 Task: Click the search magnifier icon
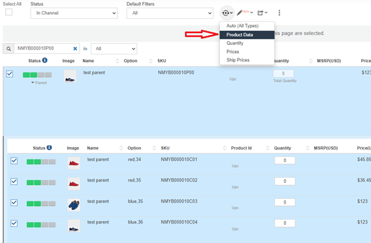pos(8,49)
